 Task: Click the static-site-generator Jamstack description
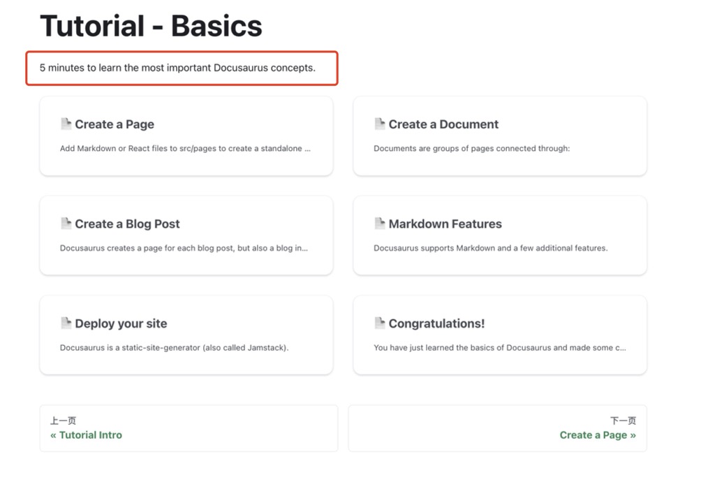(x=174, y=347)
